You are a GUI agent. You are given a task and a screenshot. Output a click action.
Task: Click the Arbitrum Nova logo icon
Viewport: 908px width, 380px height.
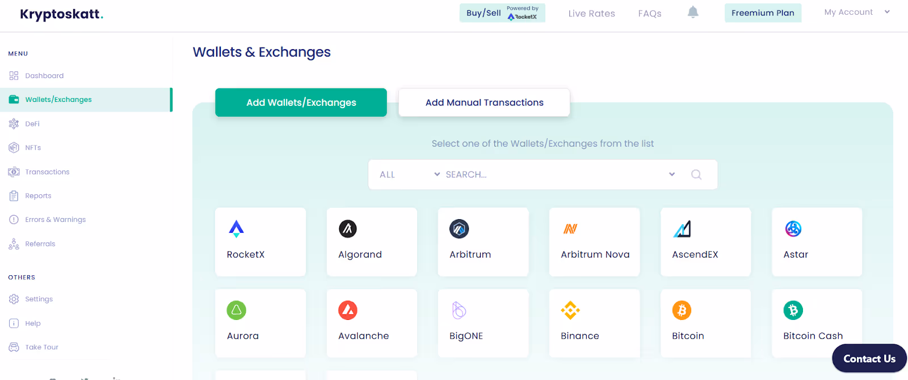tap(570, 229)
